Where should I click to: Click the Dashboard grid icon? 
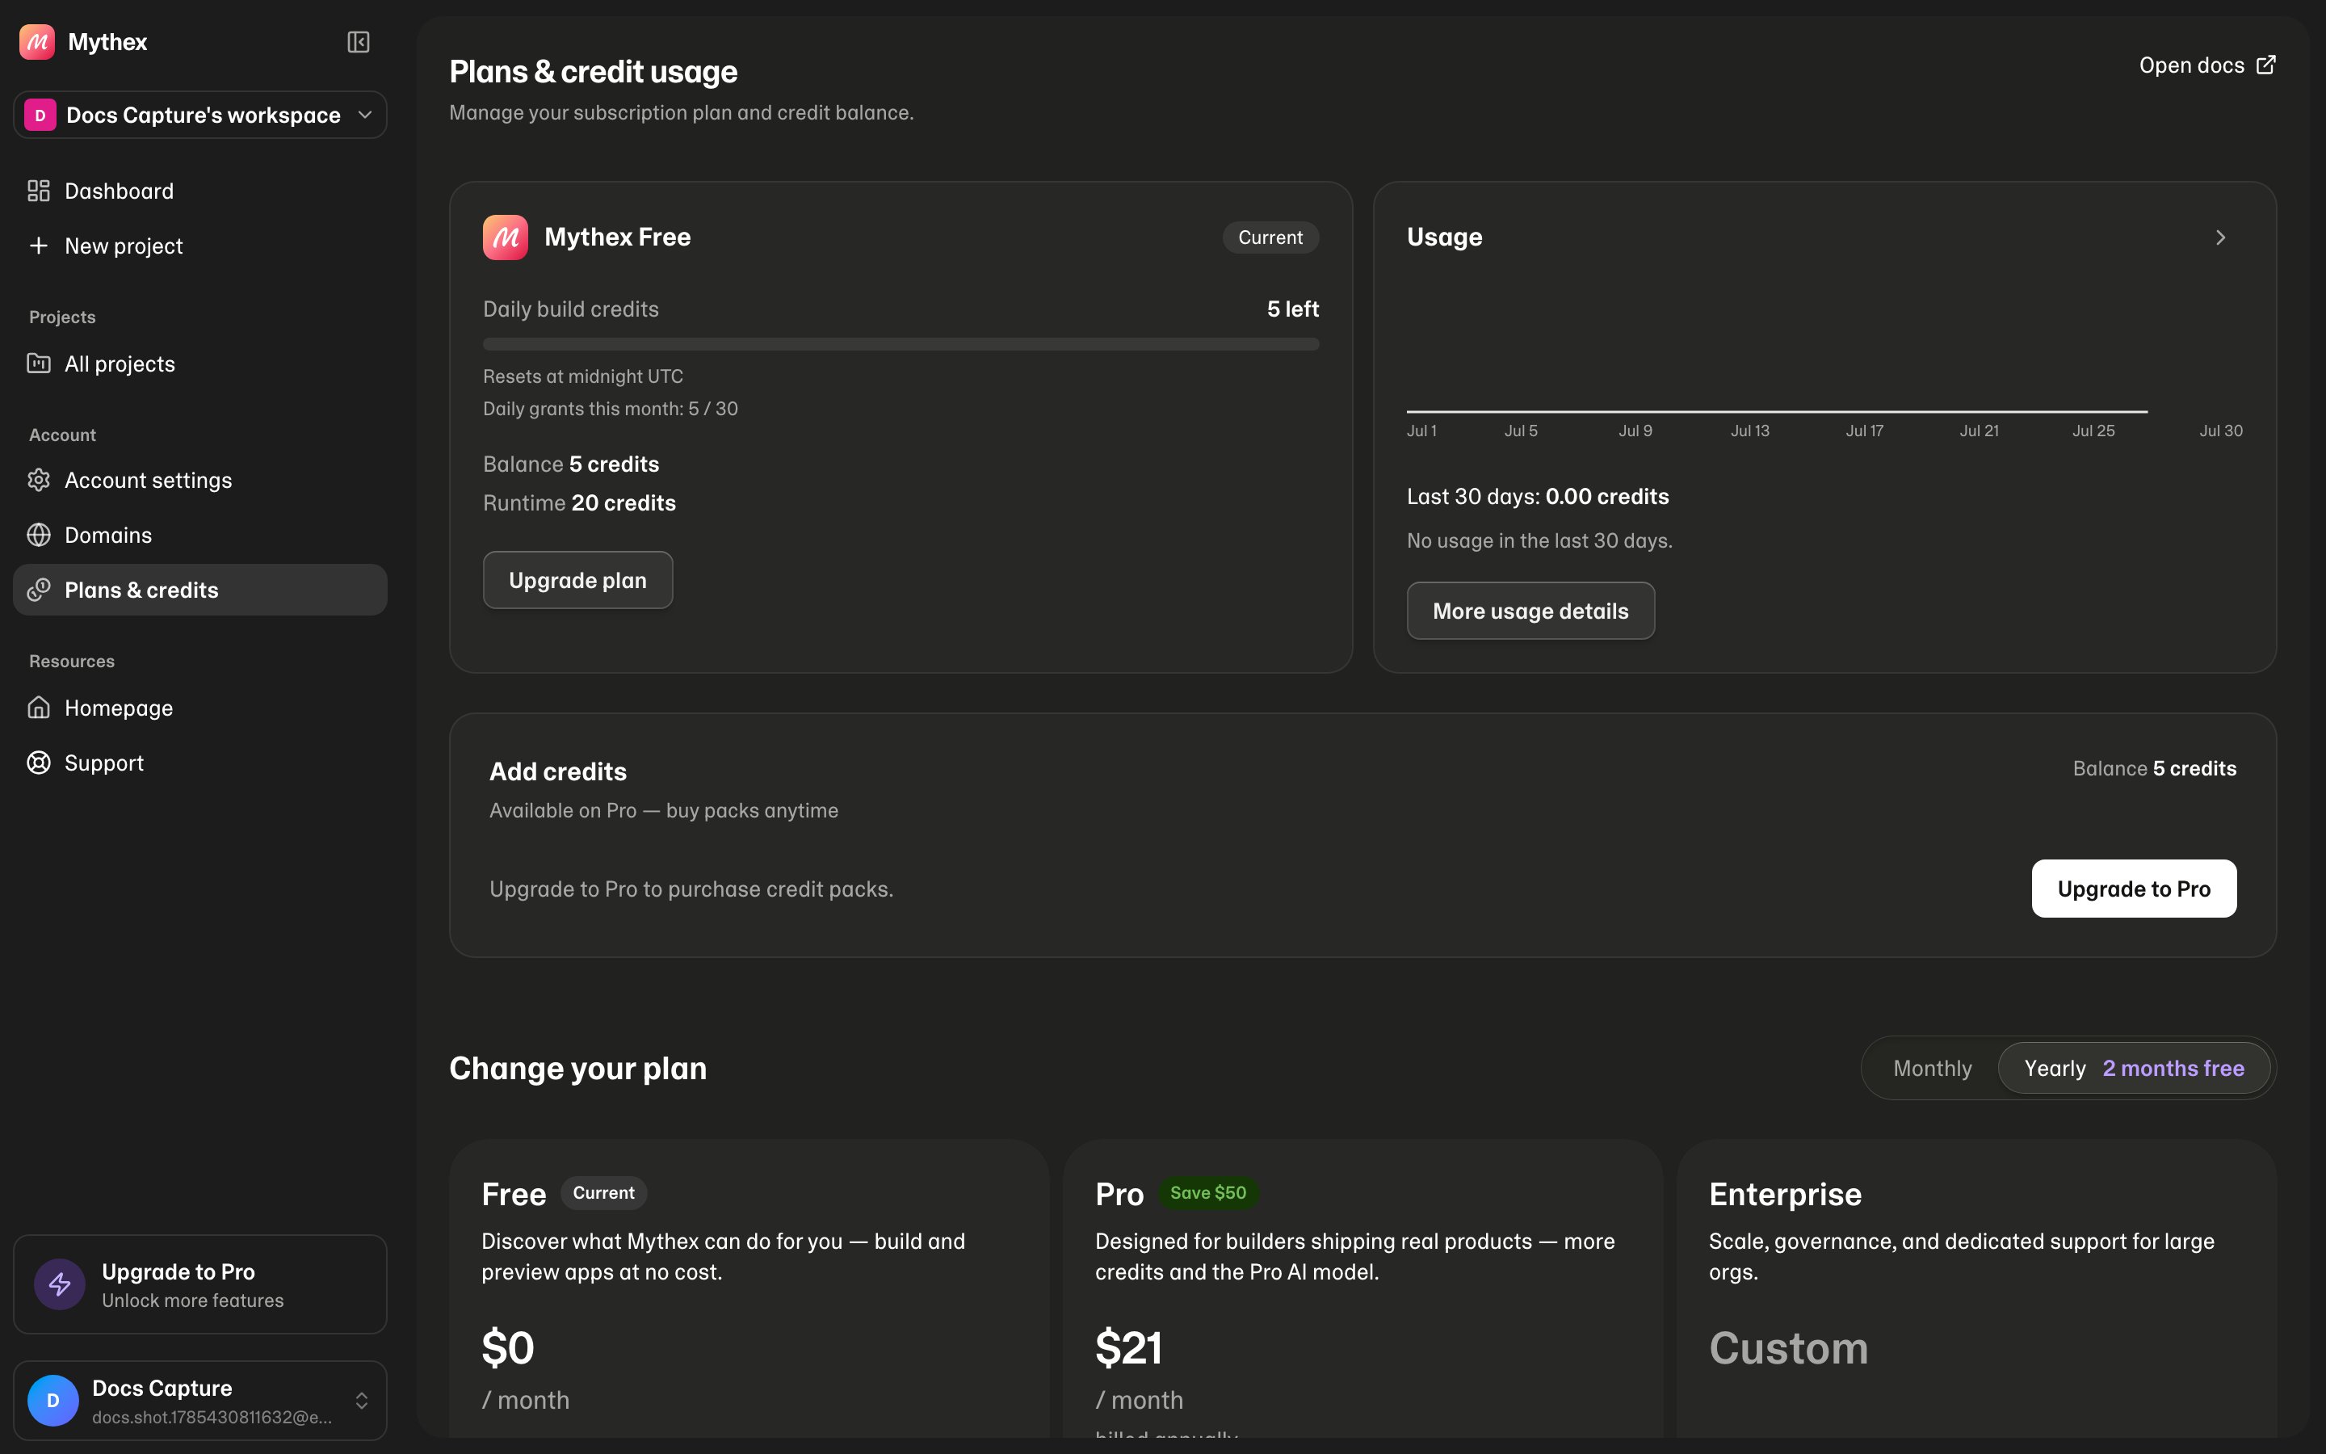pos(39,191)
